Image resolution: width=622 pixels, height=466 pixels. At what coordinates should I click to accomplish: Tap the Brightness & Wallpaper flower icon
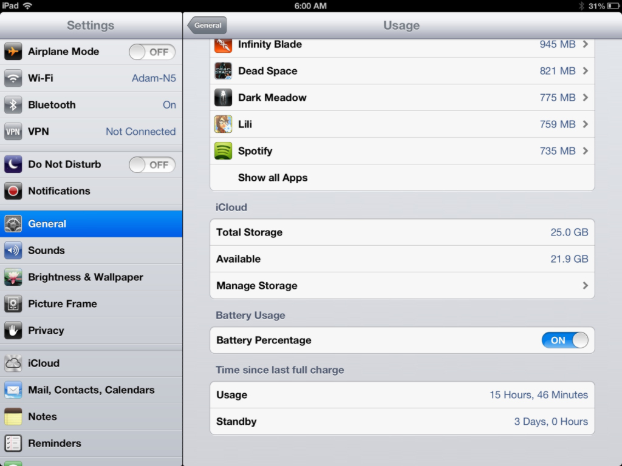13,277
